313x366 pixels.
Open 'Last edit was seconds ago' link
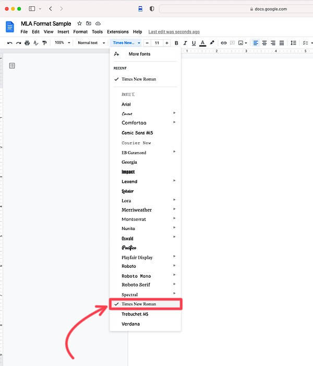coord(174,32)
